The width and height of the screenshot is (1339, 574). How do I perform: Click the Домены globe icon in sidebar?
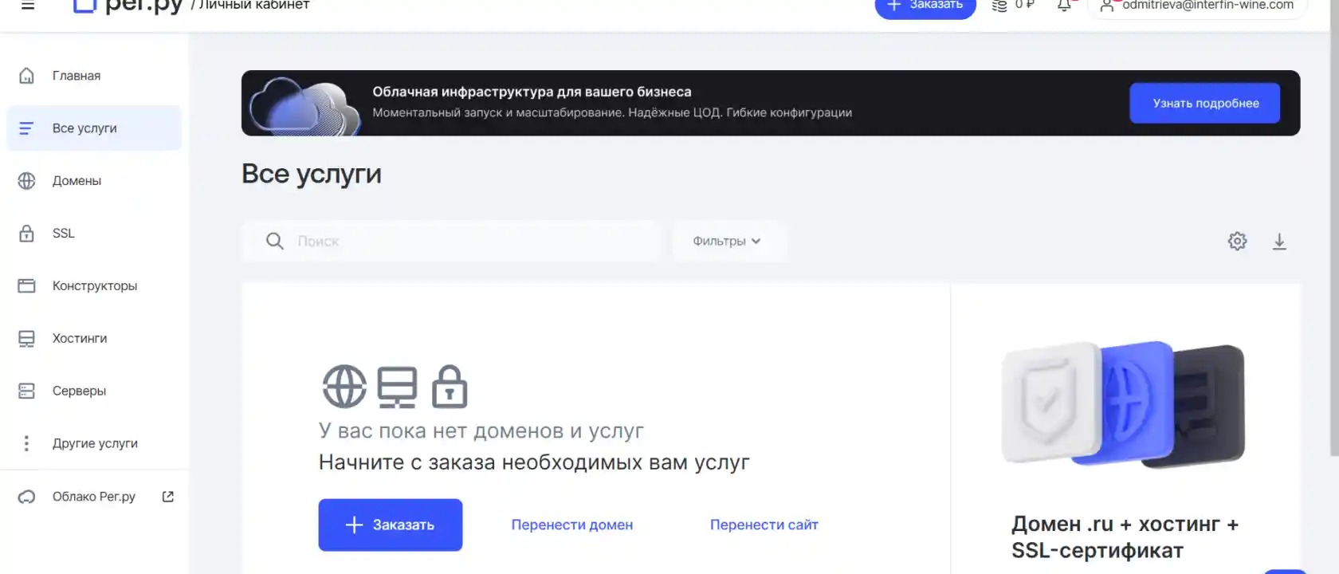[26, 181]
